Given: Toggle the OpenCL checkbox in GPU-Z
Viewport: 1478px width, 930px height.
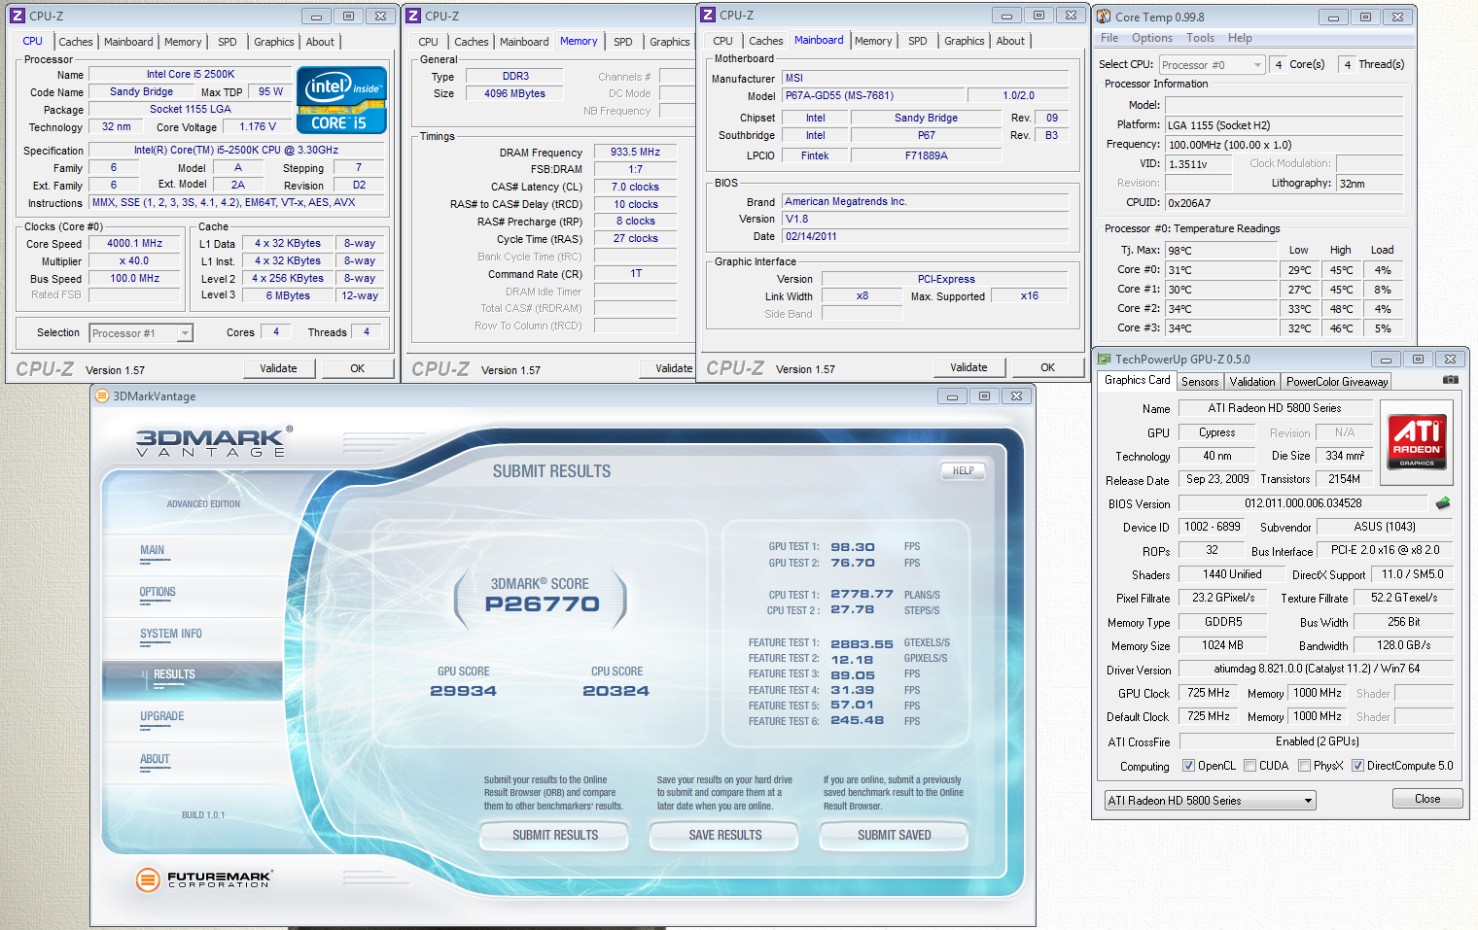Looking at the screenshot, I should (x=1188, y=766).
